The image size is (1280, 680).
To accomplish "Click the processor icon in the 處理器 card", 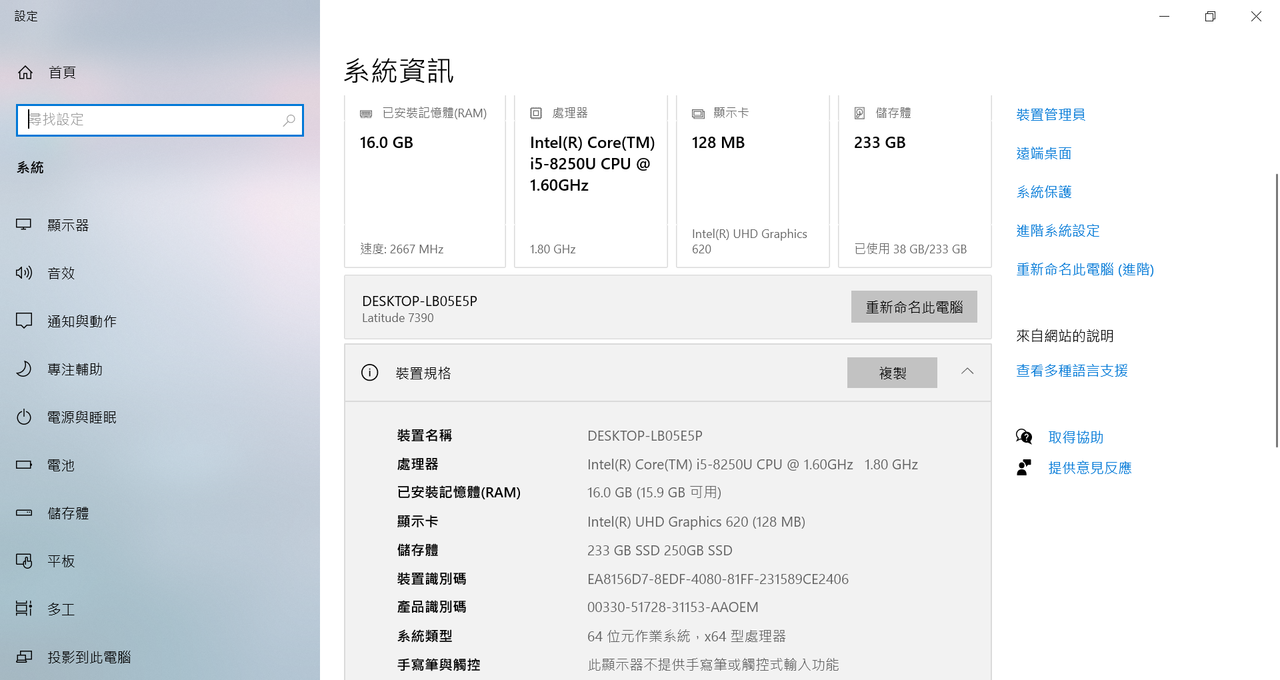I will point(536,113).
